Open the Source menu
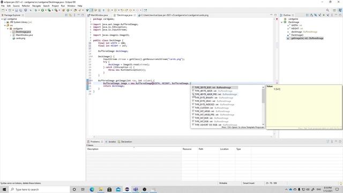The height and width of the screenshot is (193, 343). point(16,6)
